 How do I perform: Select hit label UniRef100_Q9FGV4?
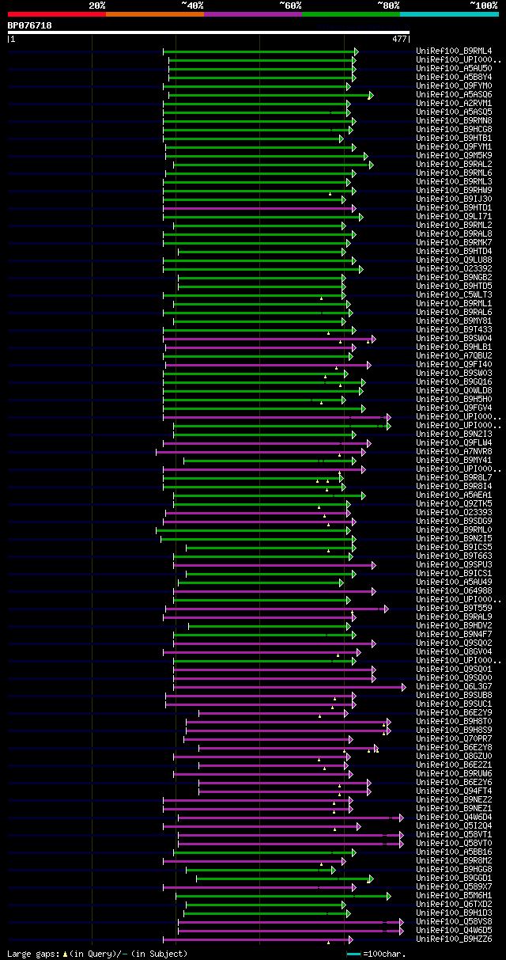[x=454, y=408]
